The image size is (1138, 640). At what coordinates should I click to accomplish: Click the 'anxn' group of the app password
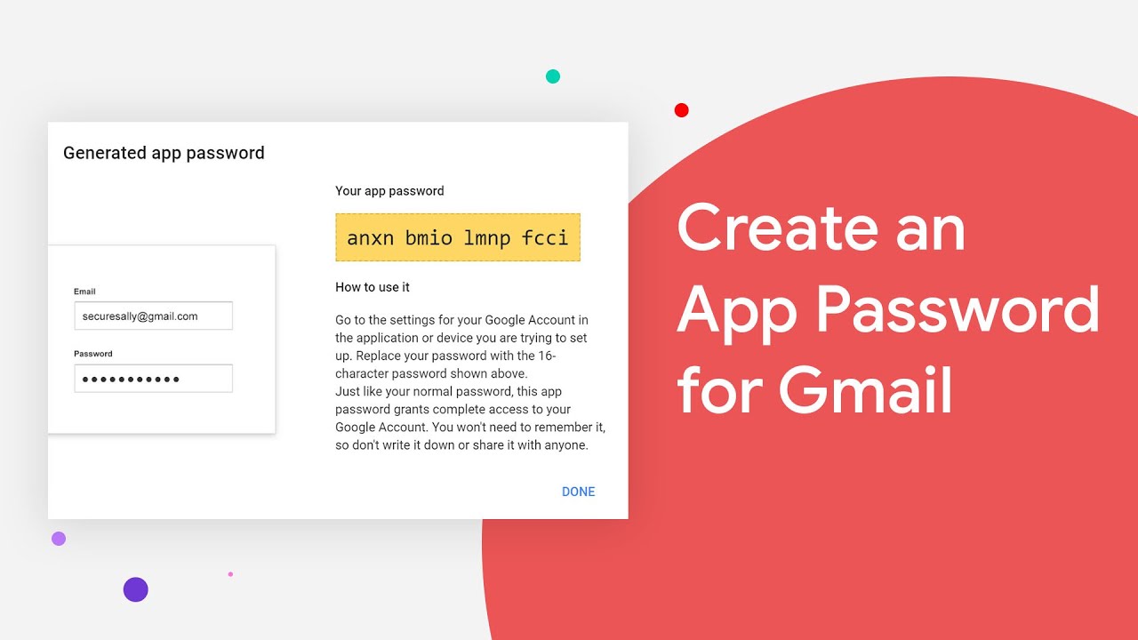tap(368, 238)
